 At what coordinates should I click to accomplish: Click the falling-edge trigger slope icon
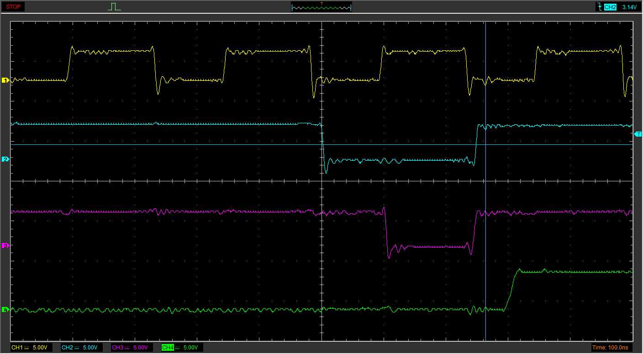(x=599, y=7)
